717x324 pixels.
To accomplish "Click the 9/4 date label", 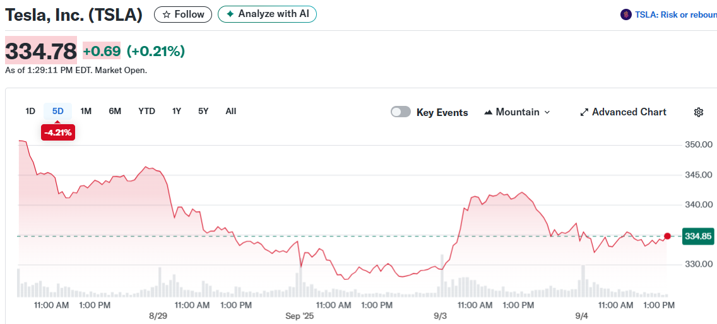I will pyautogui.click(x=582, y=316).
